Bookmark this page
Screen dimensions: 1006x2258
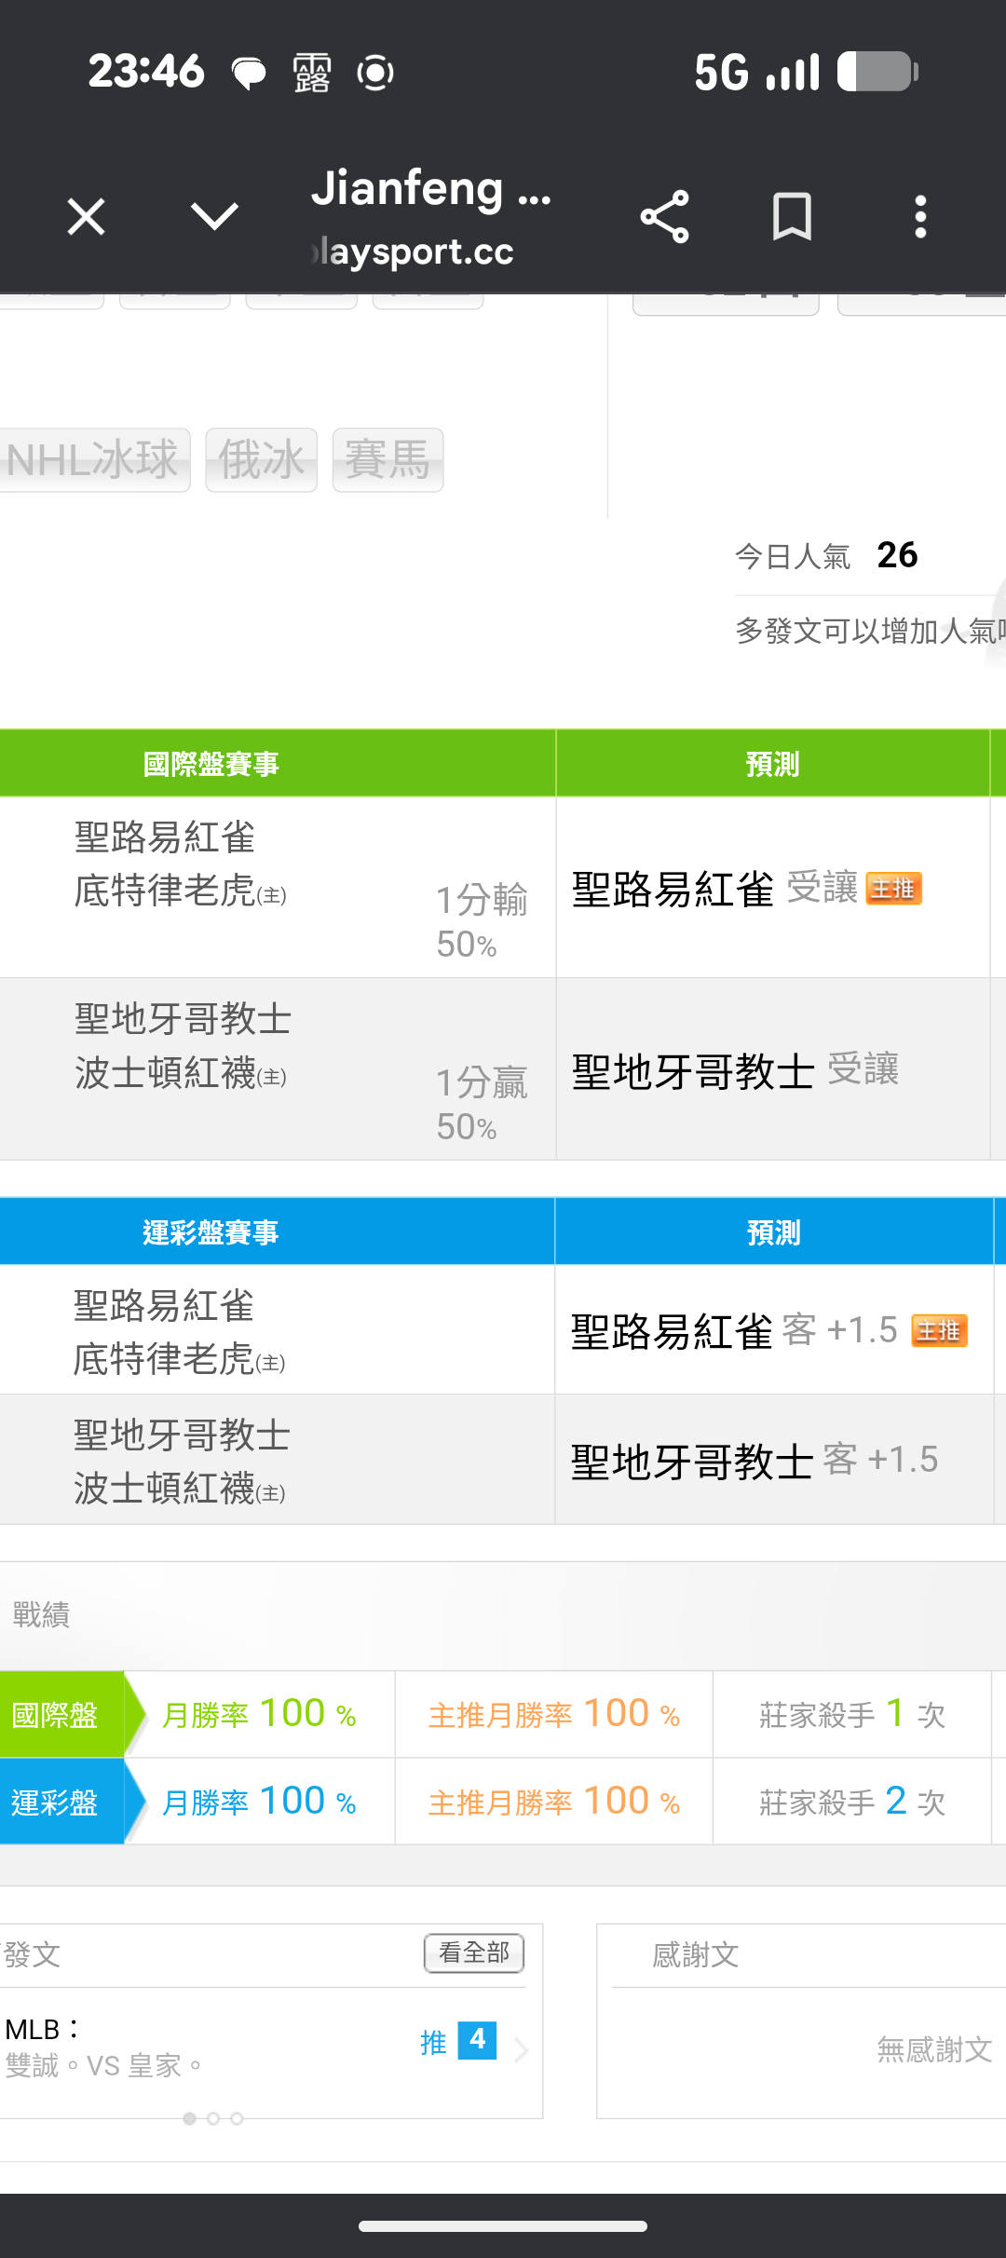tap(792, 218)
